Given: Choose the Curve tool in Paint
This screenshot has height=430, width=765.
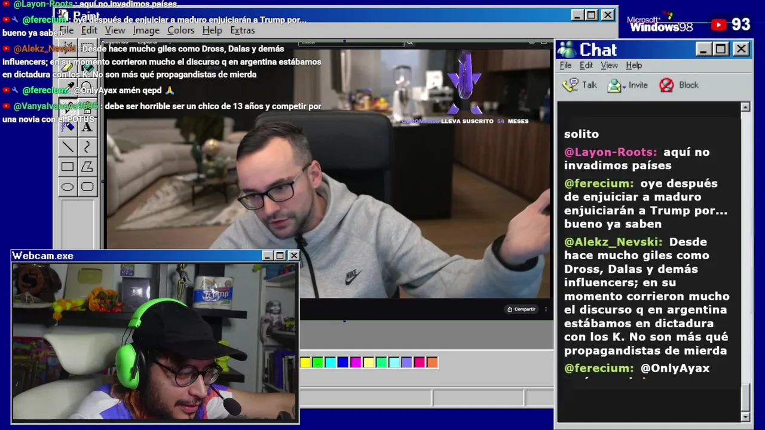Looking at the screenshot, I should pos(87,147).
